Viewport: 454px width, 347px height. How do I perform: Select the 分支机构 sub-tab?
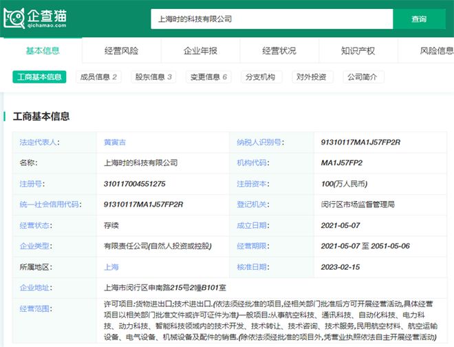(x=260, y=77)
